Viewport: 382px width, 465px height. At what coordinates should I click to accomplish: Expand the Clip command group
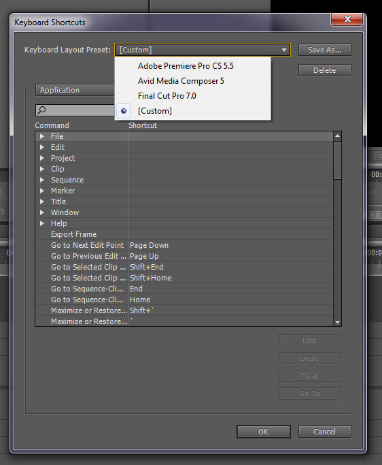(x=42, y=169)
